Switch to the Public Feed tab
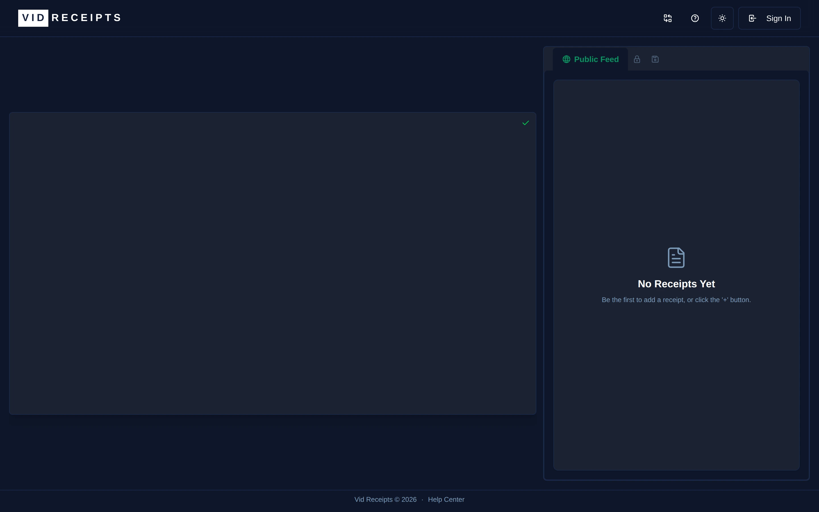Screen dimensions: 819x512 (596, 59)
